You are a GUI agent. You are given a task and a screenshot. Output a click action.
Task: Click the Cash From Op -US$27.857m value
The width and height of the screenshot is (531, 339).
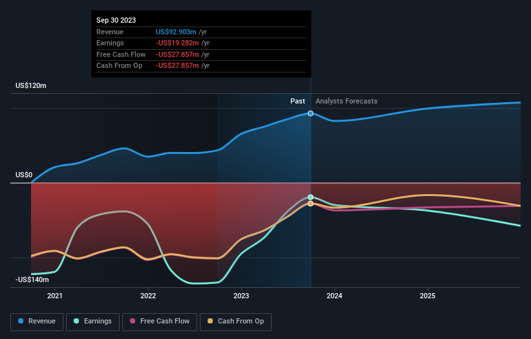177,66
